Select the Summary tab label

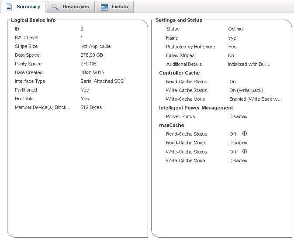click(28, 7)
